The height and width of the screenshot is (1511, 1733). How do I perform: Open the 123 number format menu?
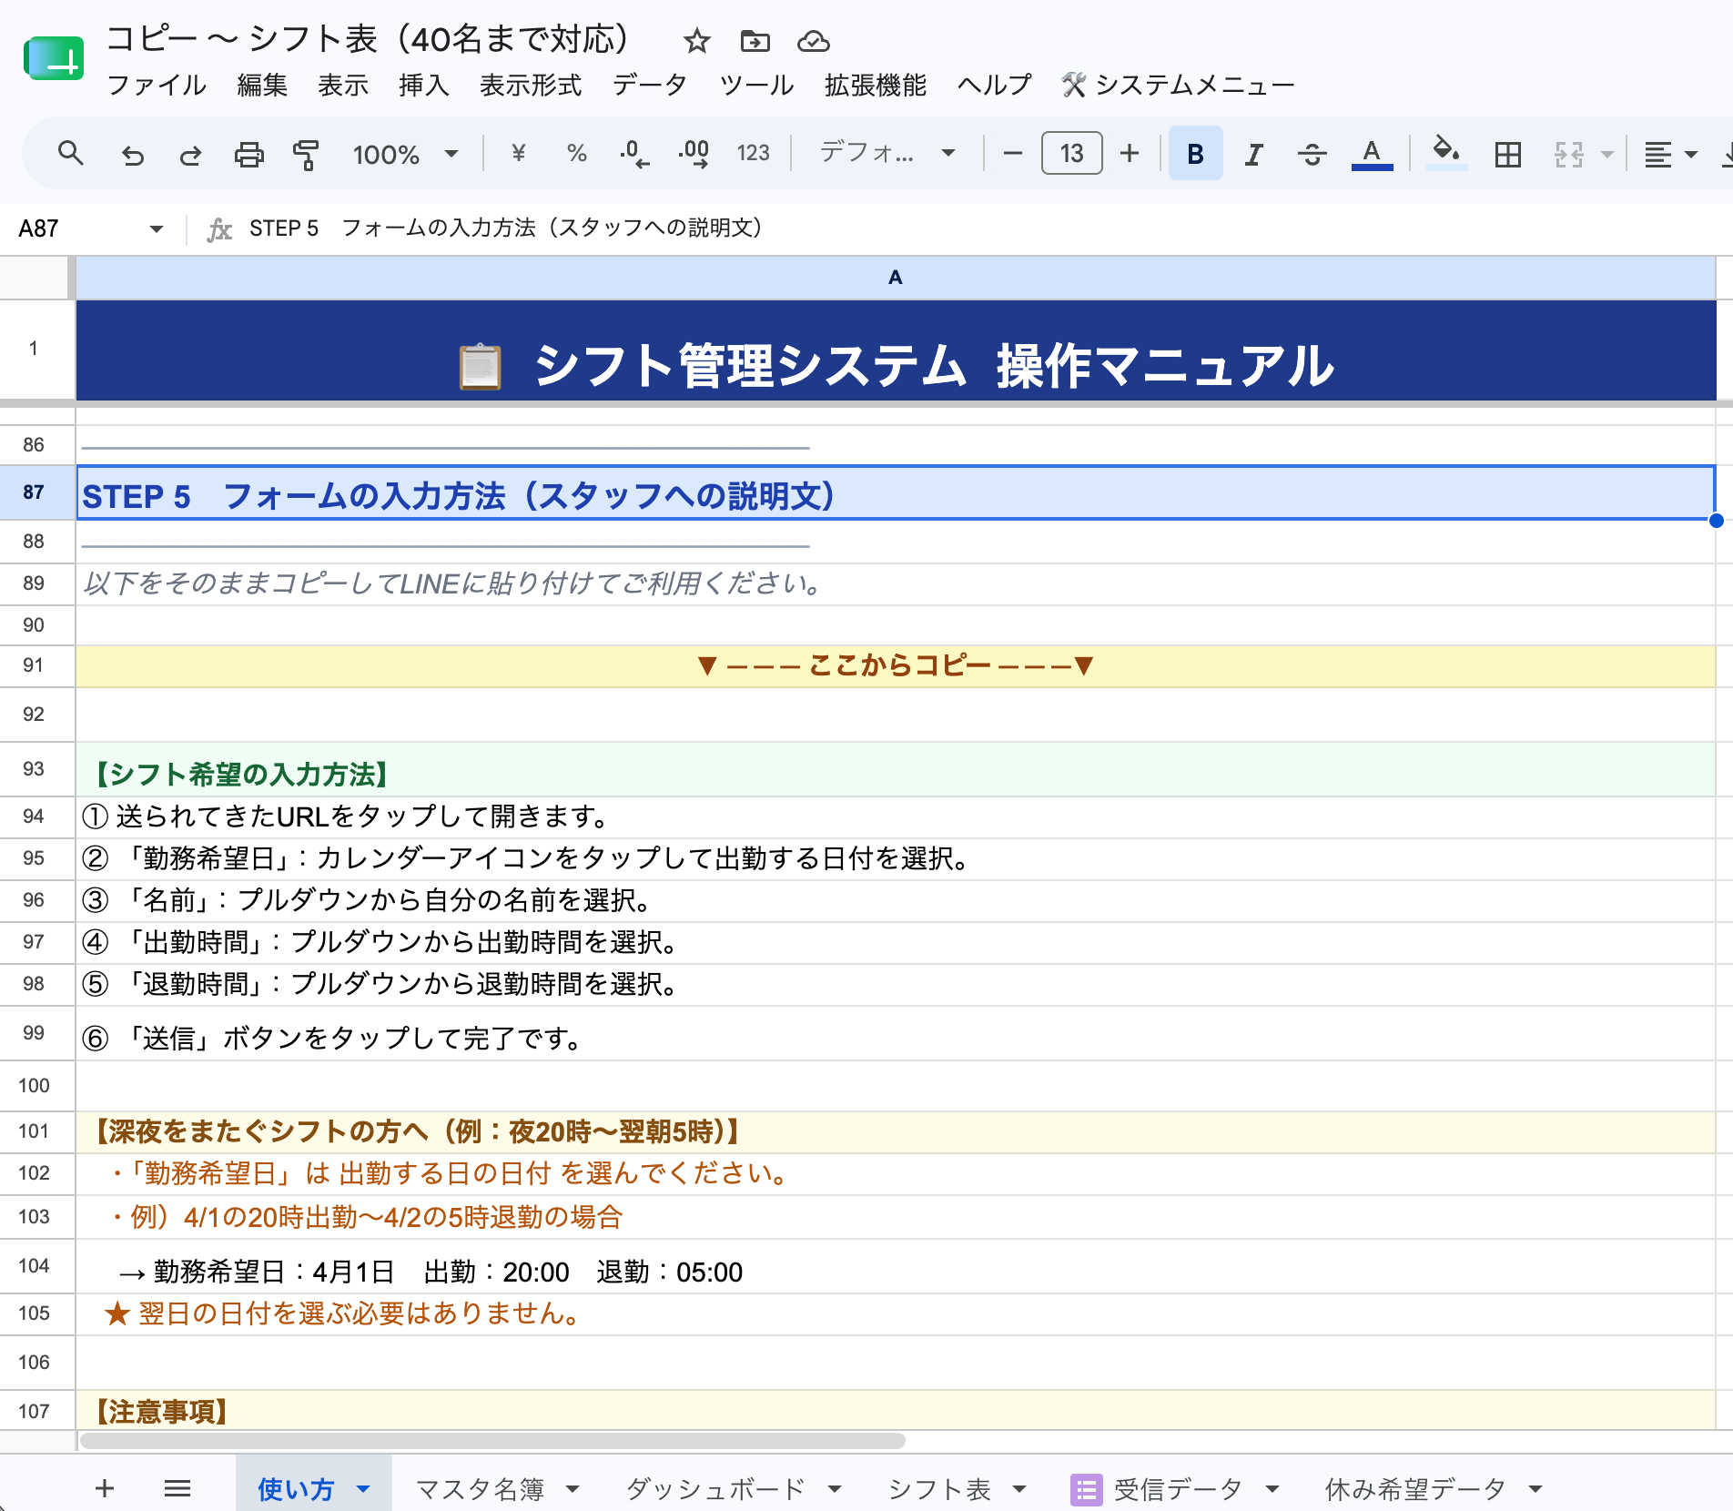753,153
